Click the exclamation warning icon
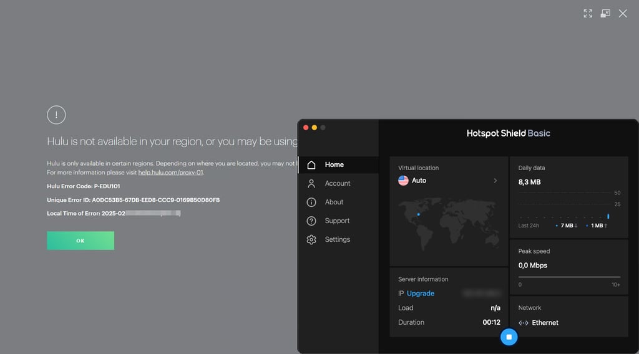 point(56,115)
